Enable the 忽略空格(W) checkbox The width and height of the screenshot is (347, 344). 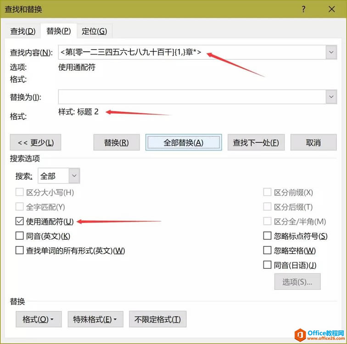(x=267, y=250)
